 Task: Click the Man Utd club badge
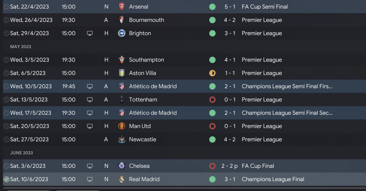tap(122, 126)
